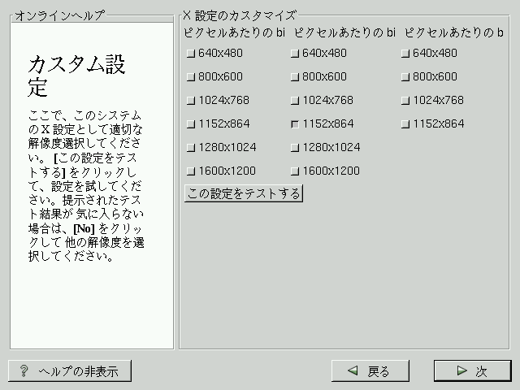
Task: Select 1152x864 in the left column
Action: click(x=191, y=124)
